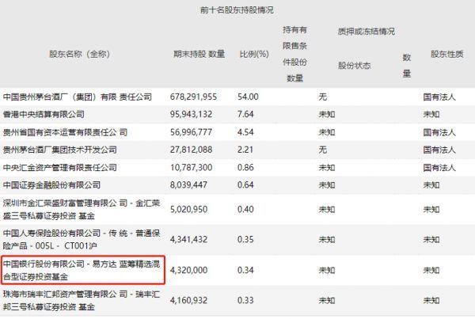The image size is (475, 319).
Task: Click the percentage 4.54
Action: pos(245,132)
